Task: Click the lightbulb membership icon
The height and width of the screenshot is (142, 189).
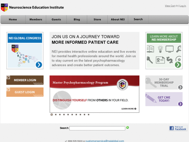Action: 160,49
